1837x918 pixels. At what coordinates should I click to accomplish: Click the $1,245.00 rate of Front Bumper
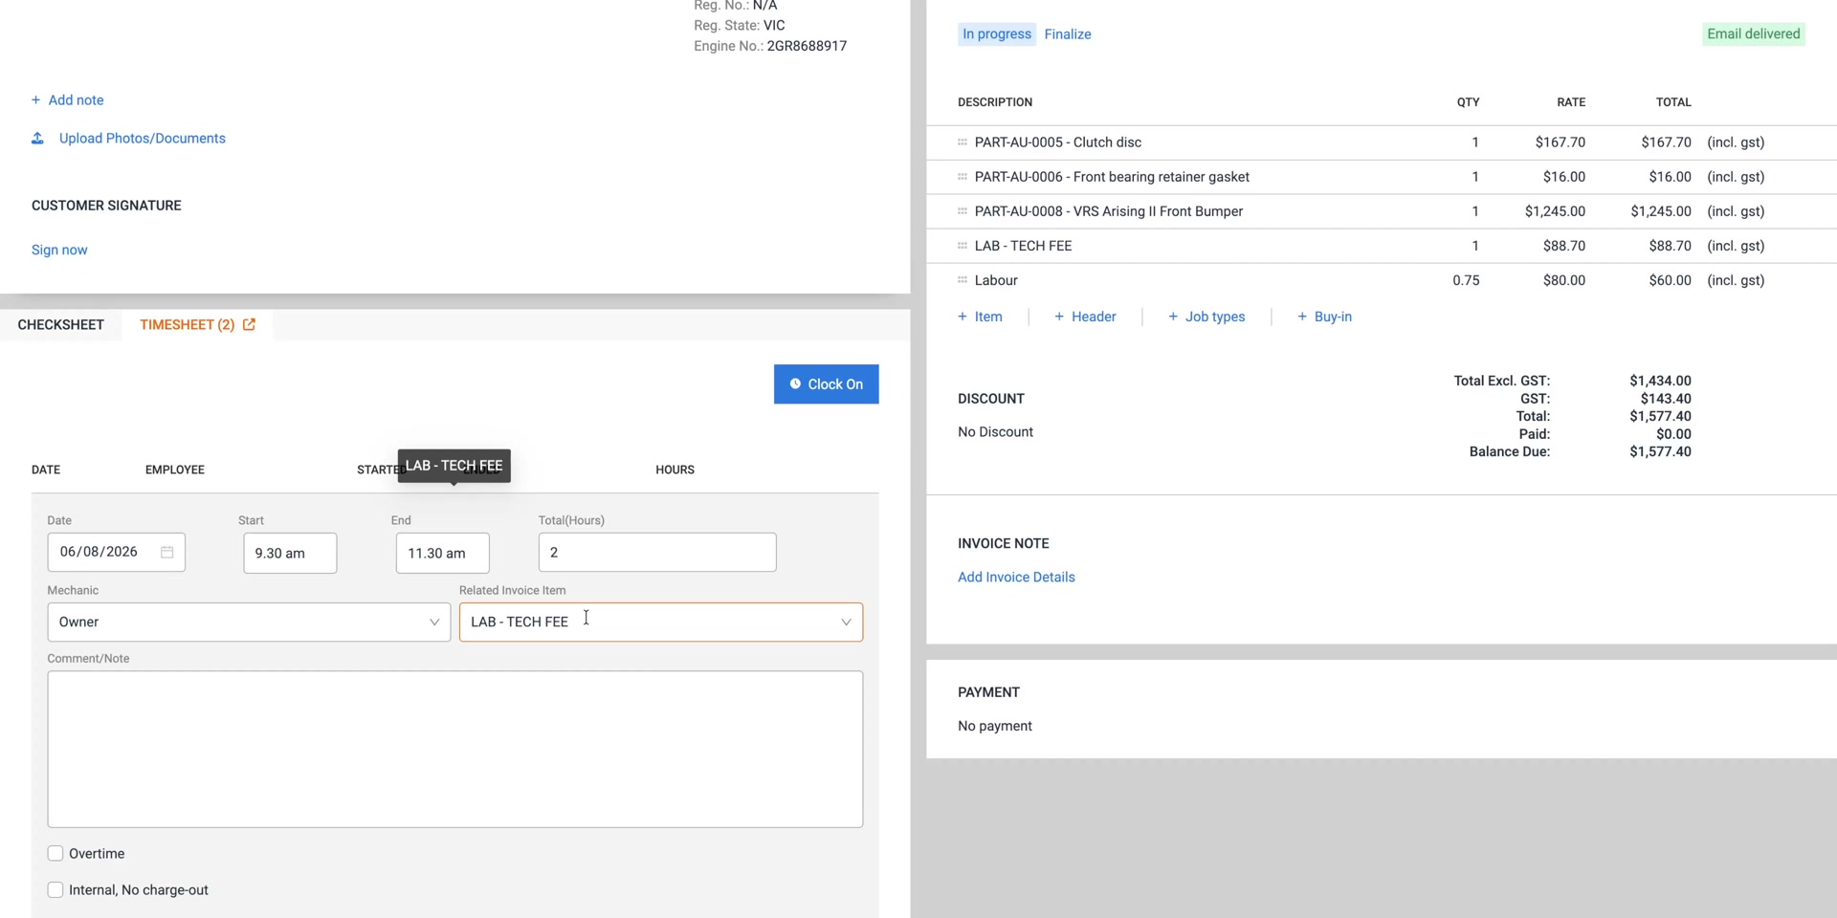(1555, 211)
